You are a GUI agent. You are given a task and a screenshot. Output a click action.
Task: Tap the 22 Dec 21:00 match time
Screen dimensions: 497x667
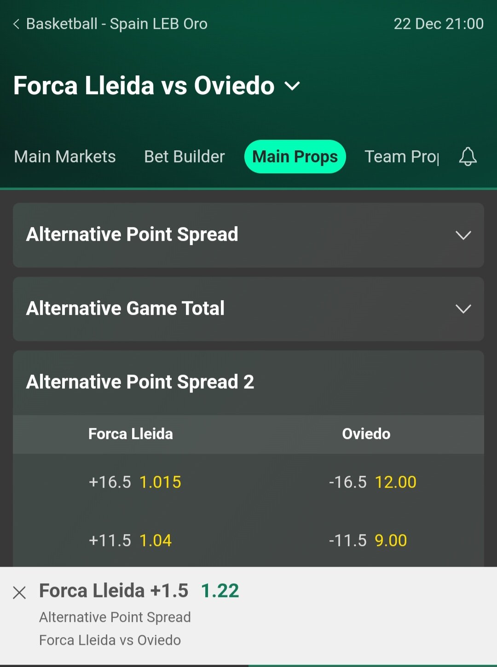[439, 24]
